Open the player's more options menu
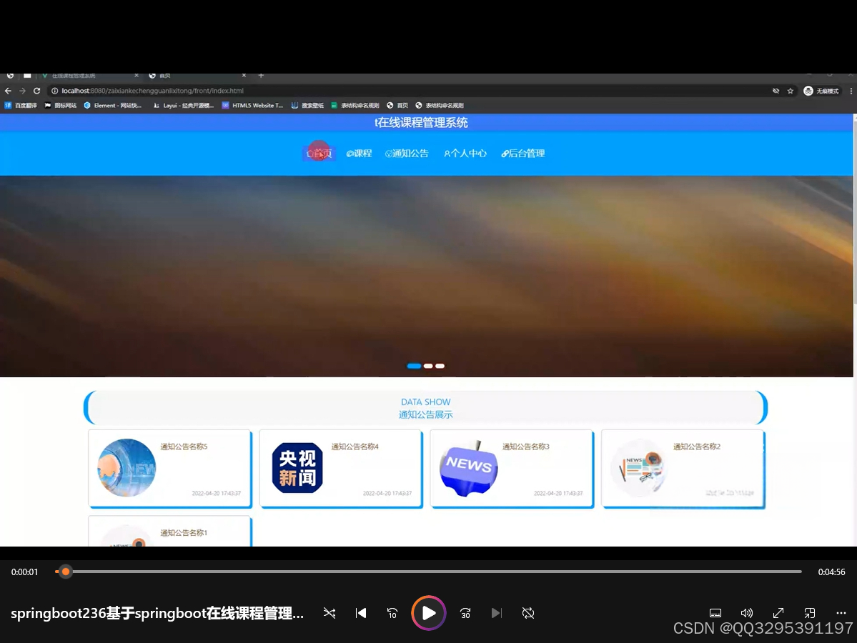Image resolution: width=857 pixels, height=643 pixels. pos(841,613)
